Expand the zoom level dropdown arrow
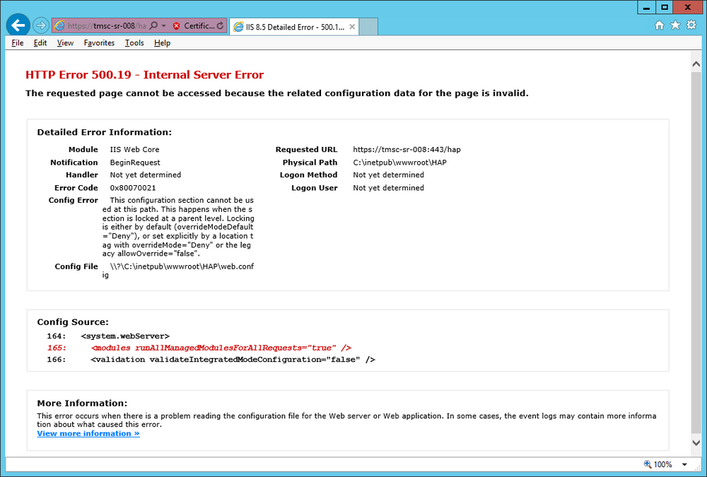 pos(684,464)
